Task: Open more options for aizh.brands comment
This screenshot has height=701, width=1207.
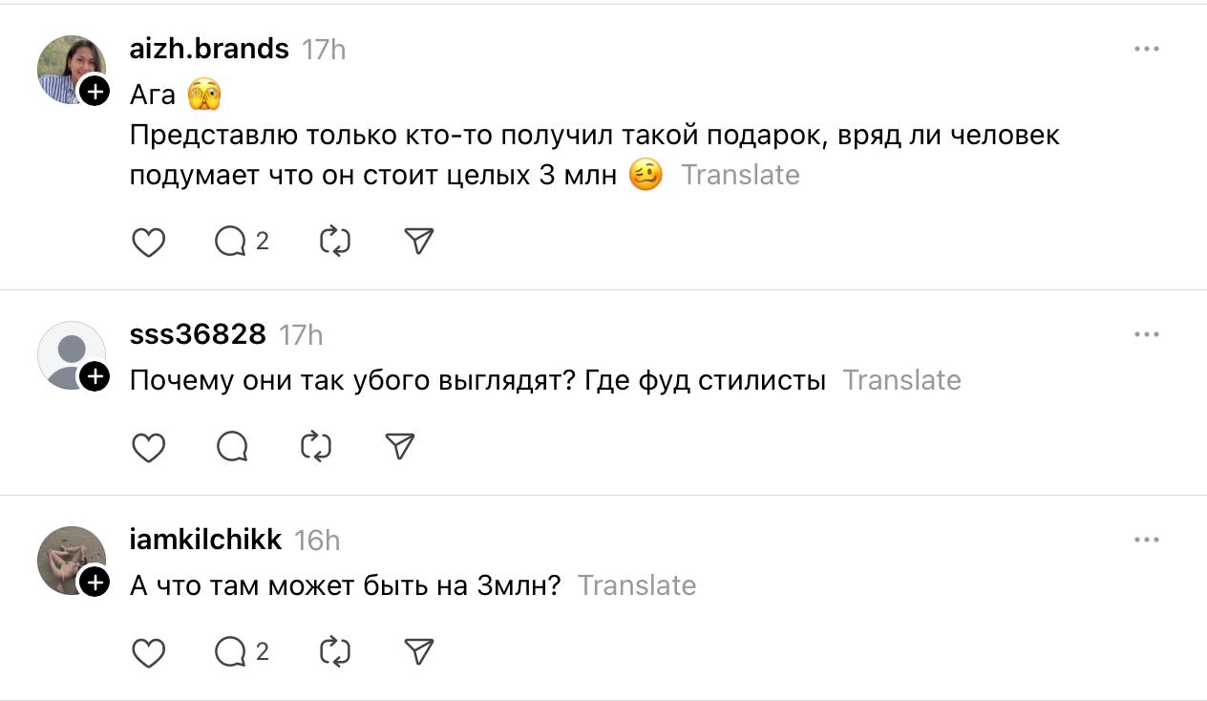Action: (1146, 49)
